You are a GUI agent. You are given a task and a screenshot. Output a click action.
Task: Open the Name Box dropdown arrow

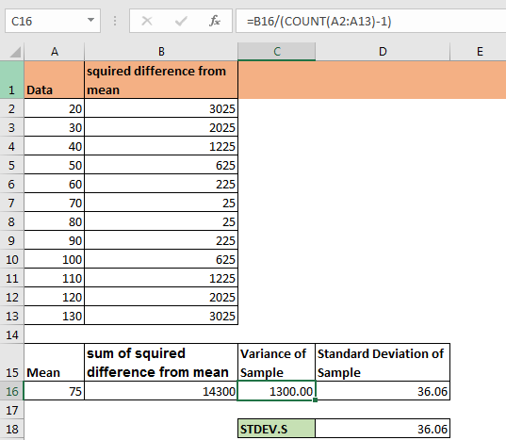[91, 21]
